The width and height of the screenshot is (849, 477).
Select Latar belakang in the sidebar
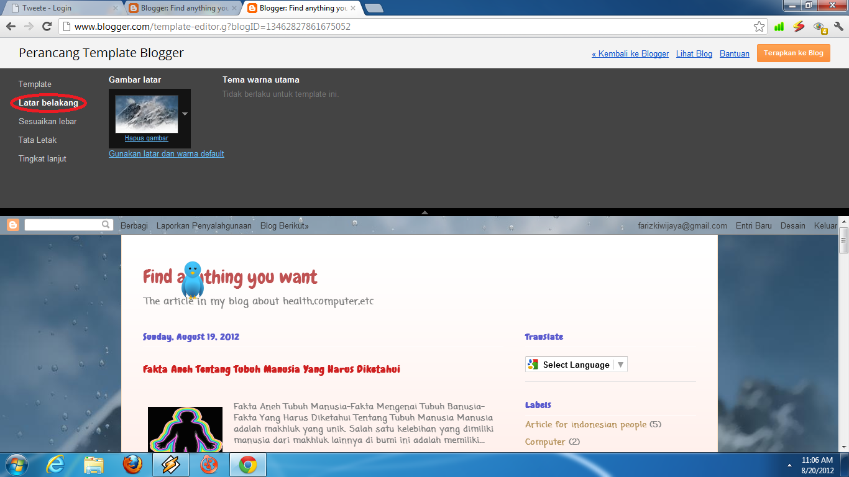click(48, 102)
